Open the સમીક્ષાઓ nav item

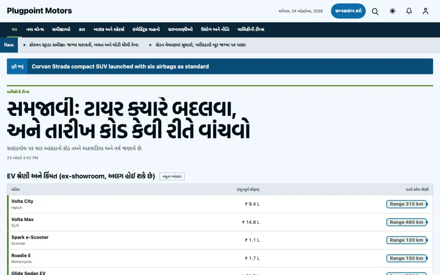click(61, 29)
